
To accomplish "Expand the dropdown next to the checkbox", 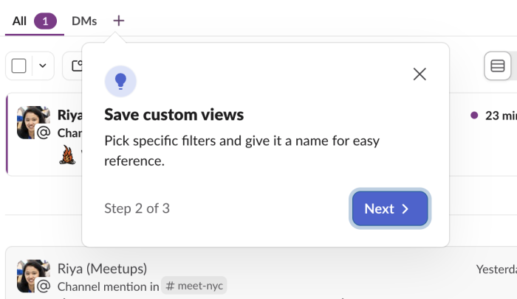I will [42, 66].
